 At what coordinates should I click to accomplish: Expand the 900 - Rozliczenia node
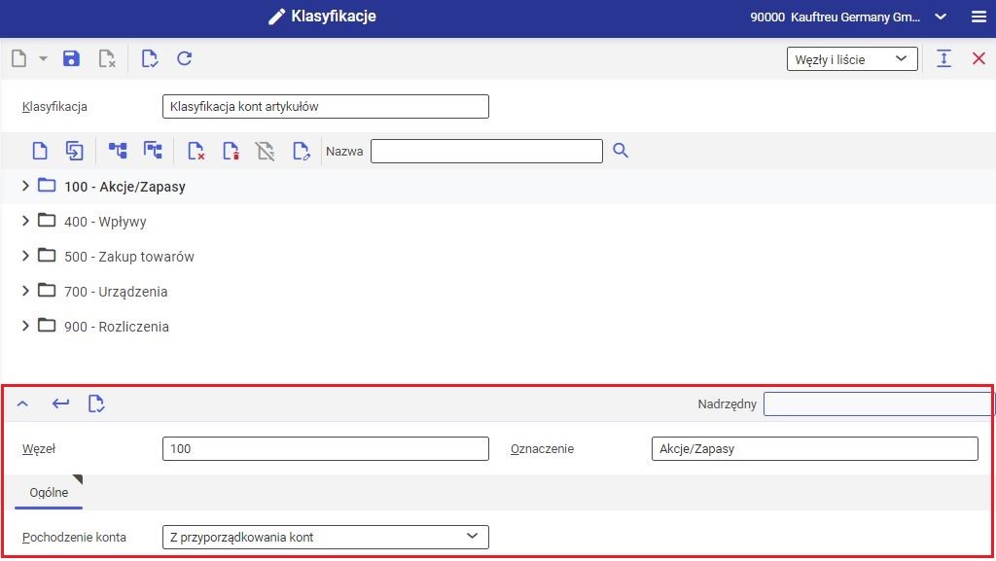25,326
